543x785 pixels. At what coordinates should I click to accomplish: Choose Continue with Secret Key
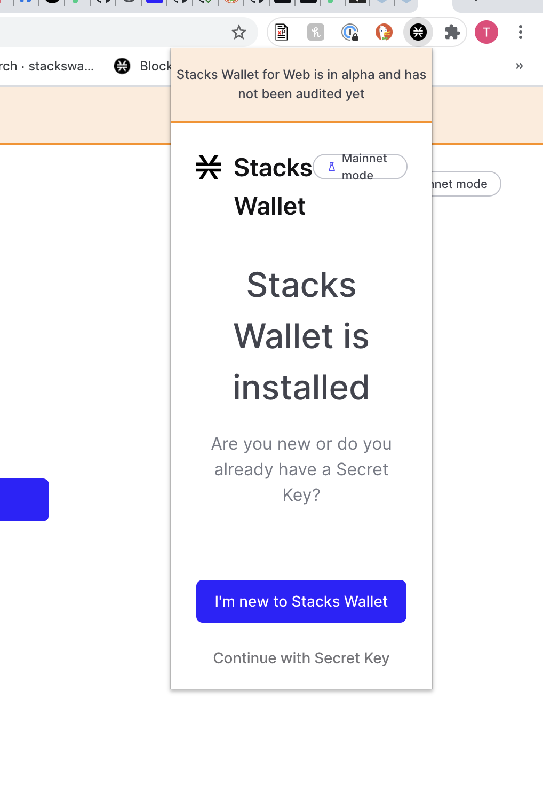301,658
